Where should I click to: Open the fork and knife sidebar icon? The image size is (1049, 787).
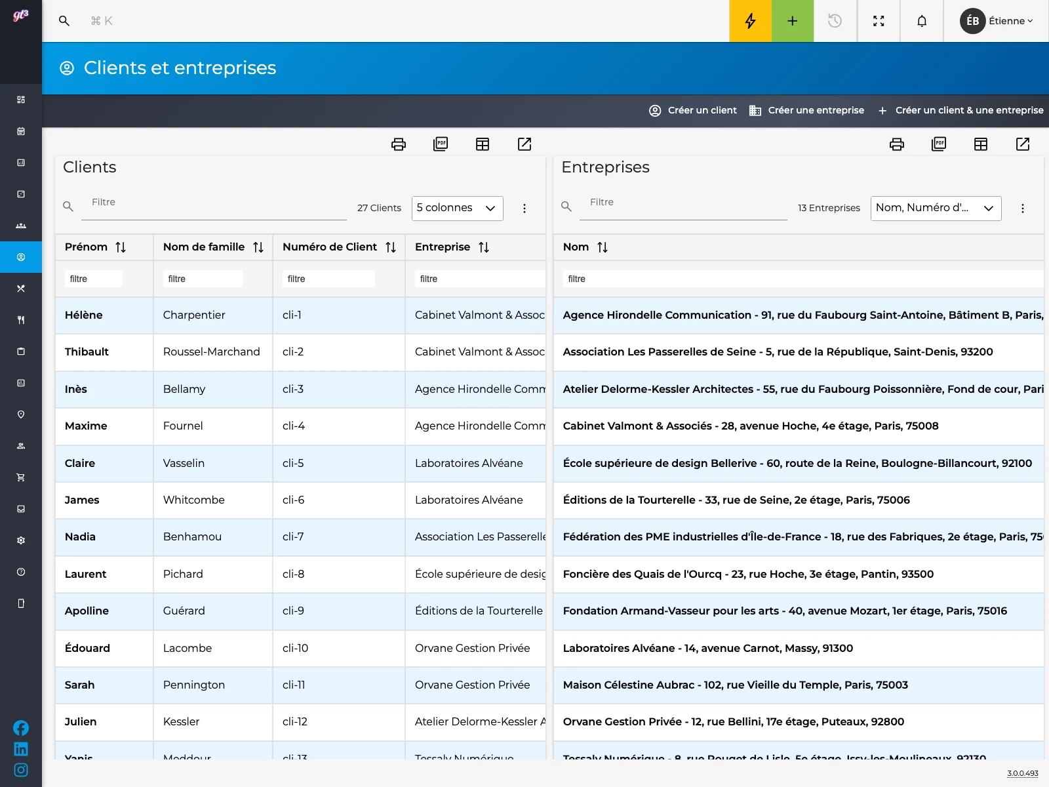click(21, 320)
